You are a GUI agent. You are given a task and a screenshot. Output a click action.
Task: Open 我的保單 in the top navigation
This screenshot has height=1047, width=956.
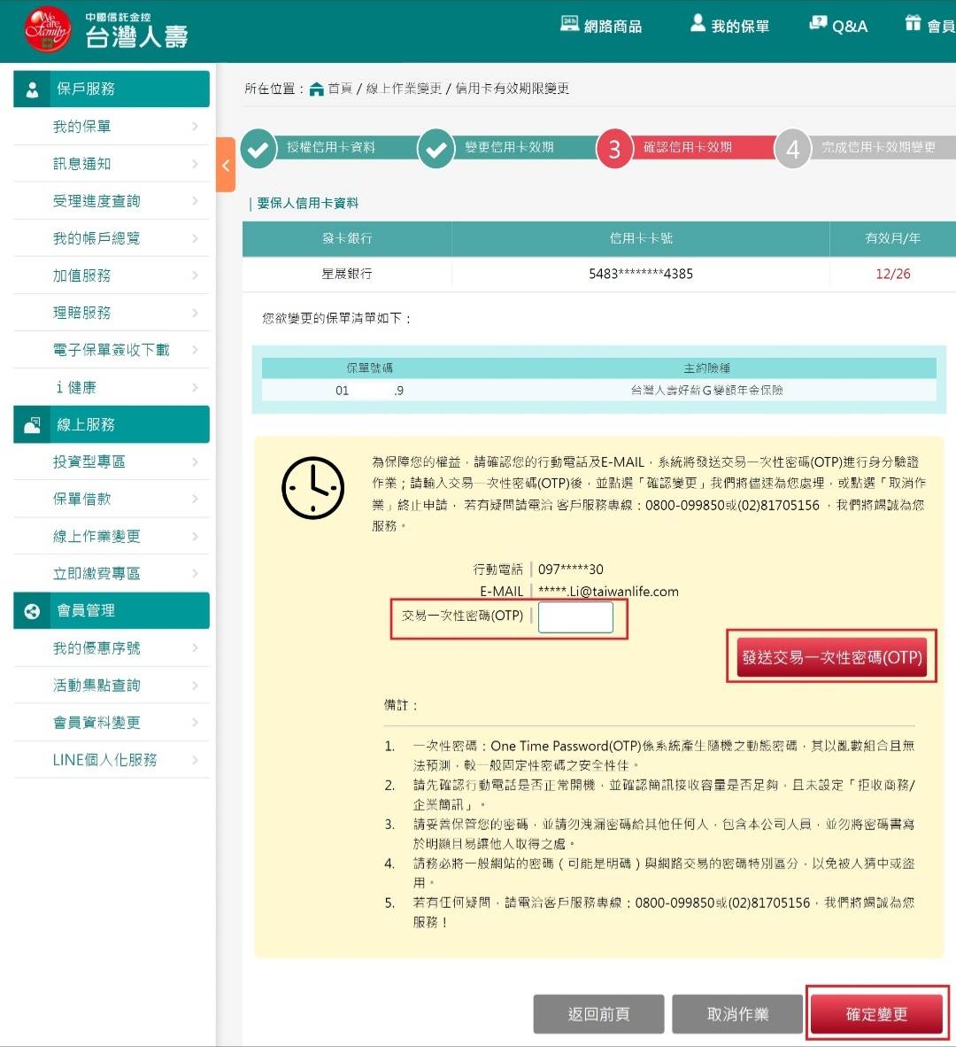(730, 26)
